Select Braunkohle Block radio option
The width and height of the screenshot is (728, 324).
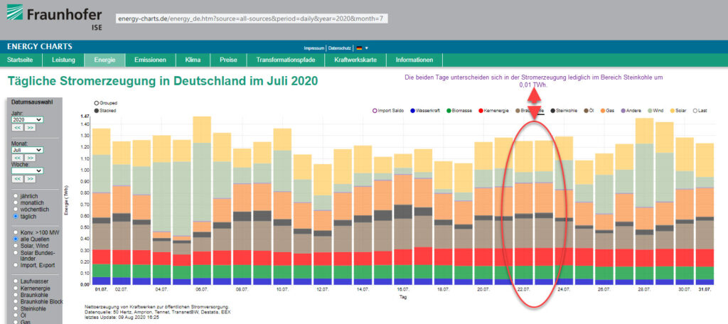point(16,301)
